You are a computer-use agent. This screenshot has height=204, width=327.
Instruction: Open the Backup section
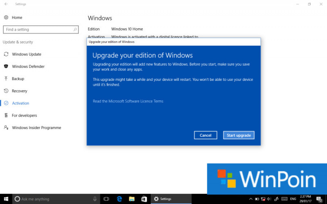tap(18, 79)
